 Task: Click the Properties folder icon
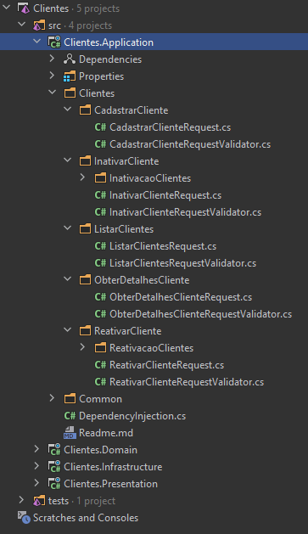[x=70, y=76]
